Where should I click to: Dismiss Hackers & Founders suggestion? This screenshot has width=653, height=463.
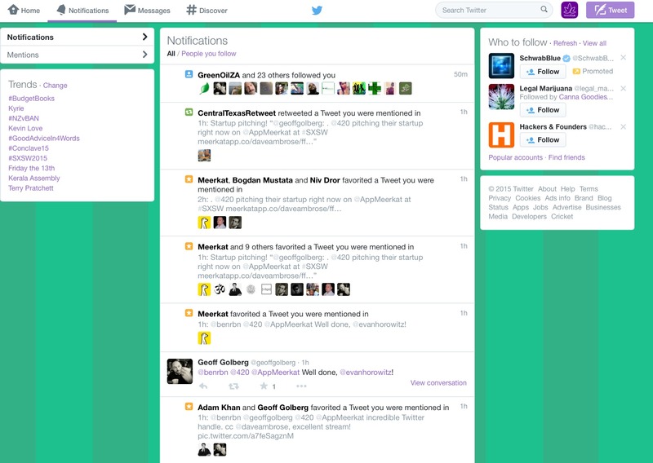[x=623, y=126]
